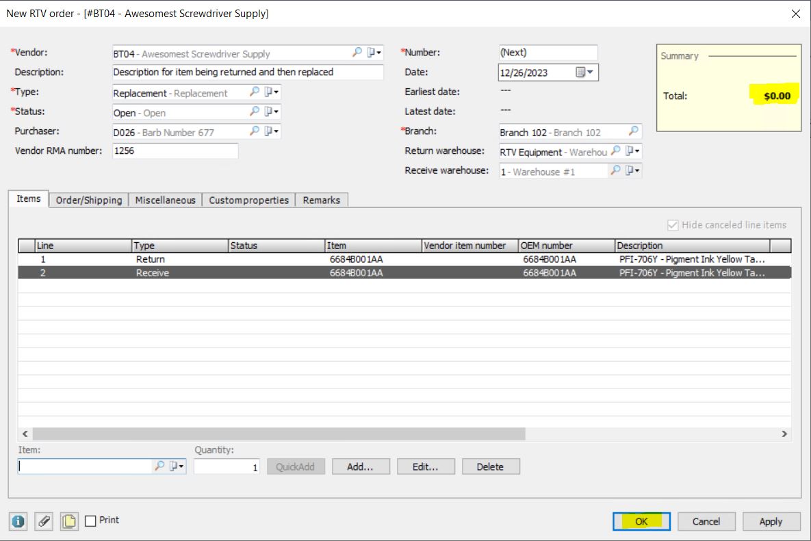
Task: Search types with the Type magnifier icon
Action: point(254,92)
